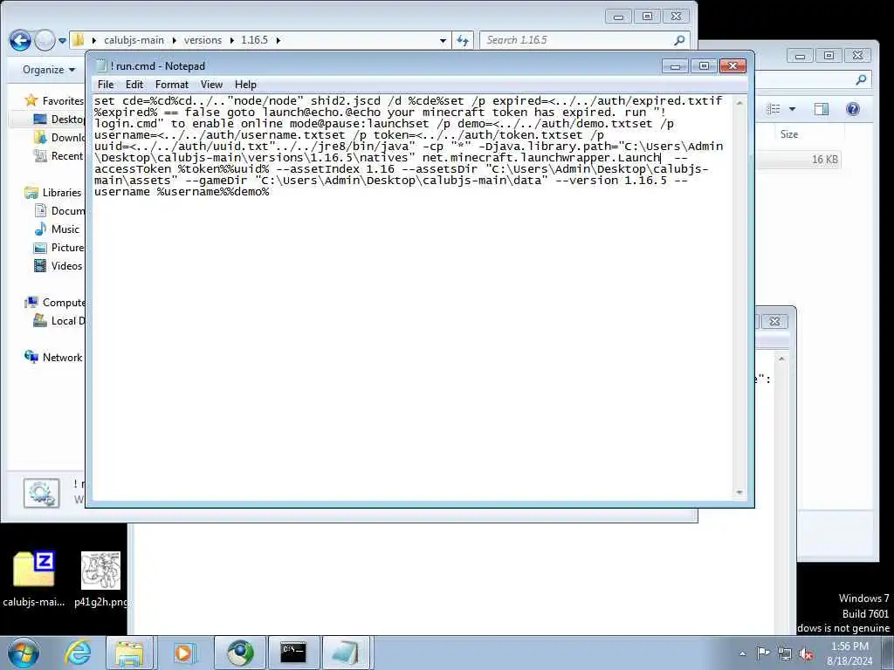Click the network tray icon
The height and width of the screenshot is (670, 894).
click(x=785, y=653)
